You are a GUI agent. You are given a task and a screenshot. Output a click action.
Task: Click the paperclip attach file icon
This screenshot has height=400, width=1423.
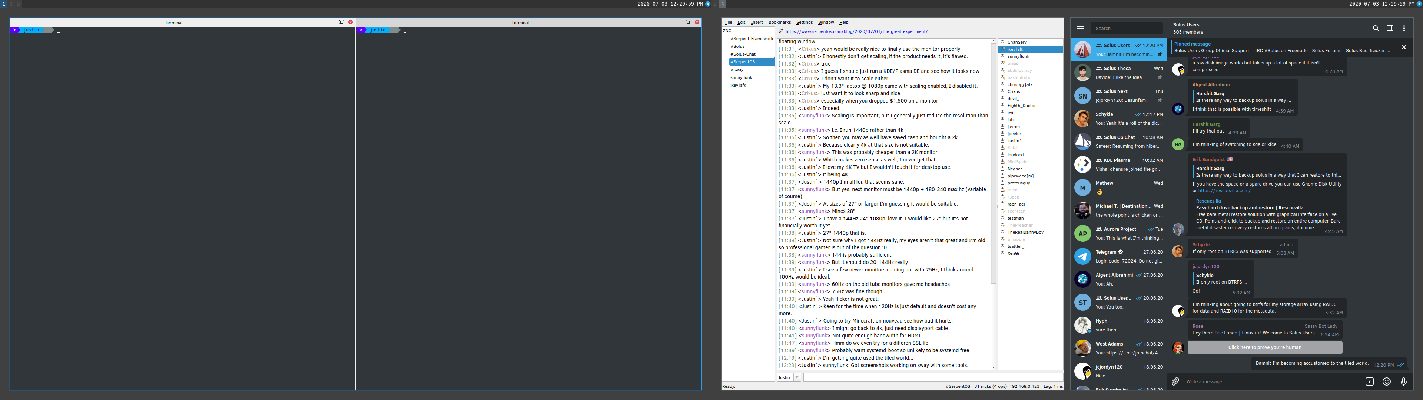1175,381
